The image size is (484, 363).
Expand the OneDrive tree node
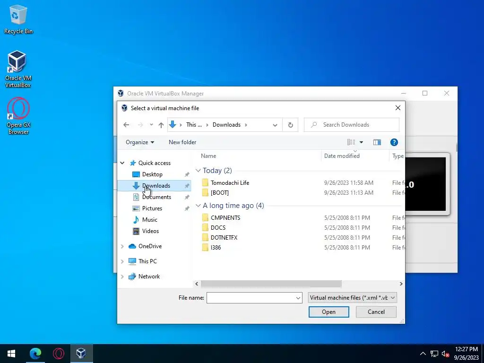[122, 246]
